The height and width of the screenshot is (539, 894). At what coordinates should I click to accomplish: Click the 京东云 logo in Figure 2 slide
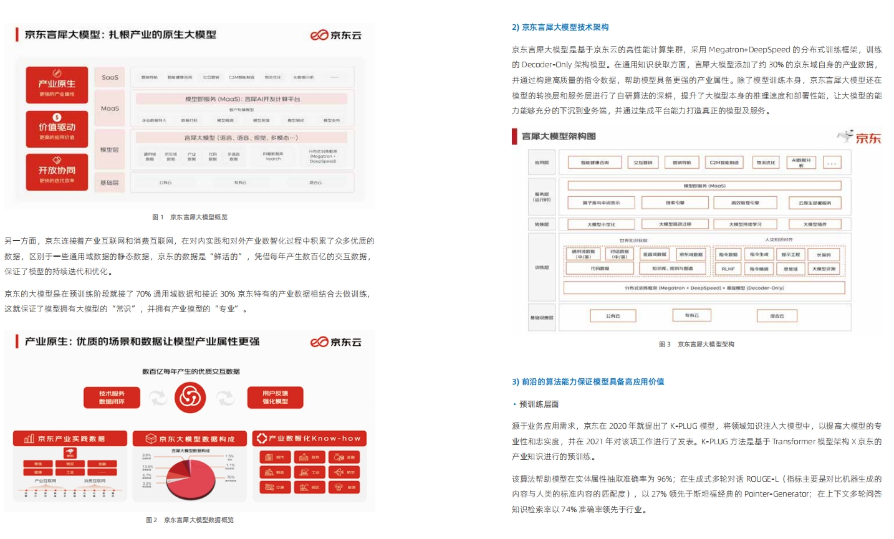click(x=336, y=341)
